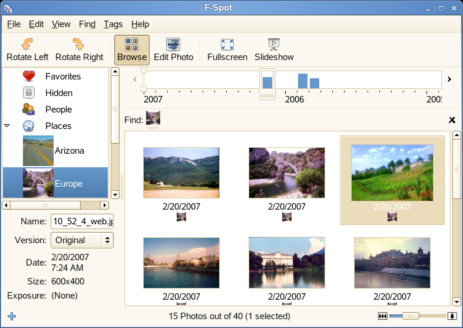Viewport: 463px width, 328px height.
Task: Select the Favorites heart tag
Action: (x=29, y=76)
